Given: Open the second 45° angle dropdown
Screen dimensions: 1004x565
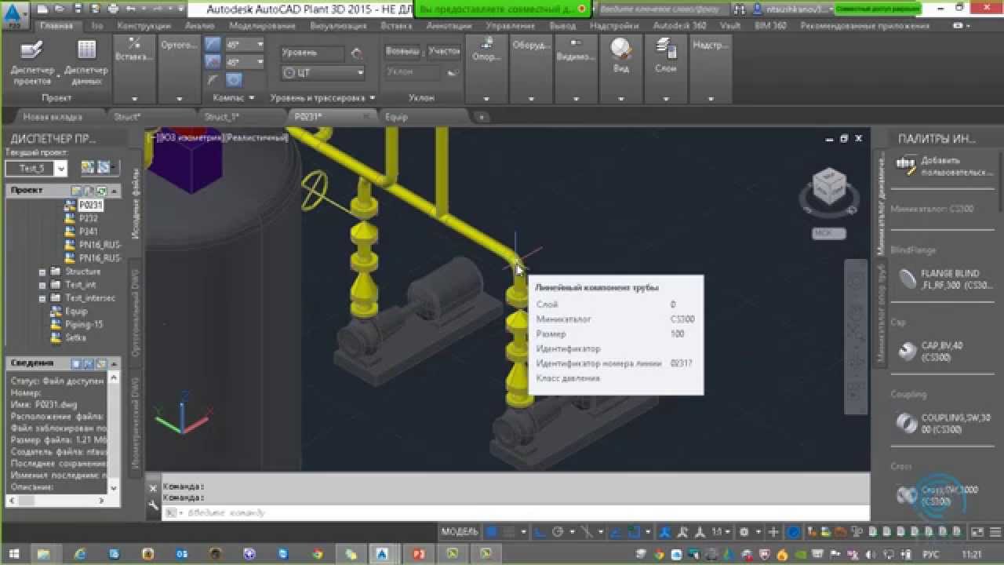Looking at the screenshot, I should click(260, 62).
